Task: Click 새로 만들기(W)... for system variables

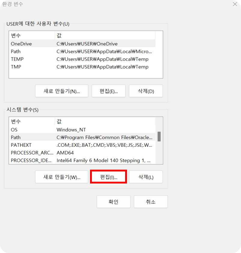Action: pos(62,177)
